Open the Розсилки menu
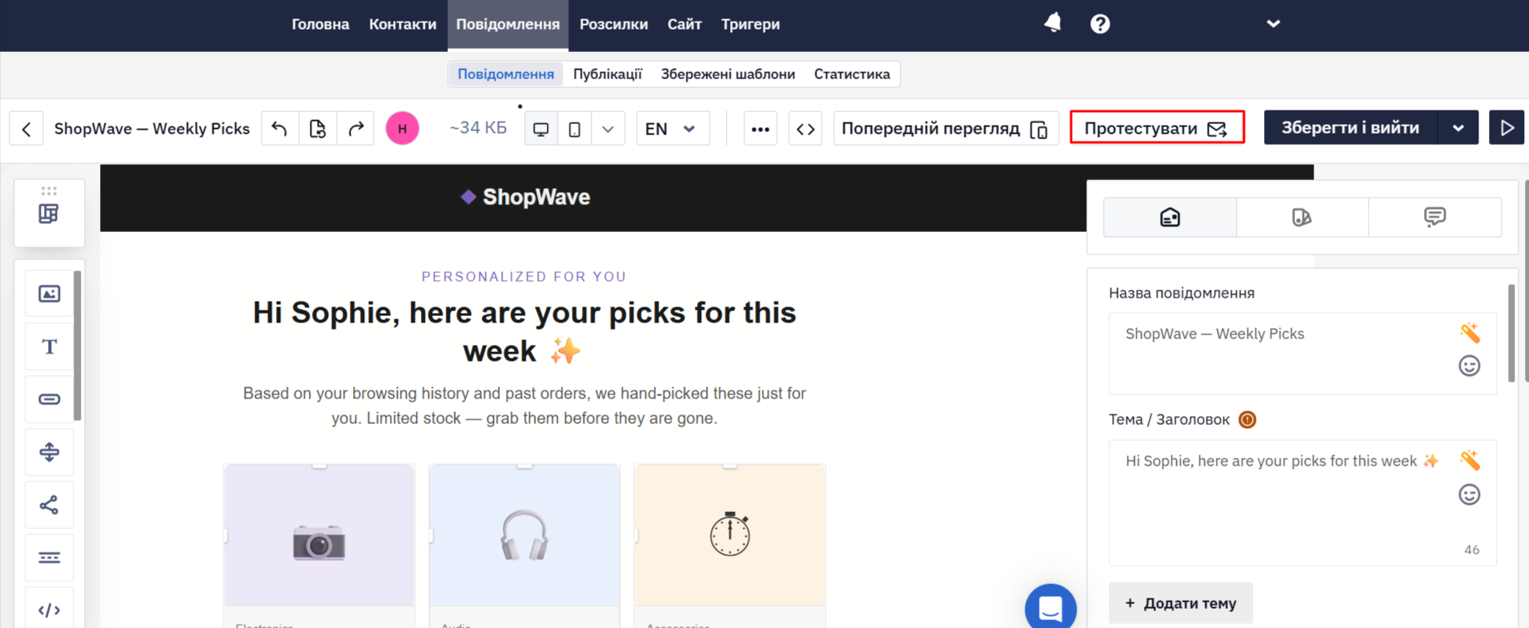 613,24
